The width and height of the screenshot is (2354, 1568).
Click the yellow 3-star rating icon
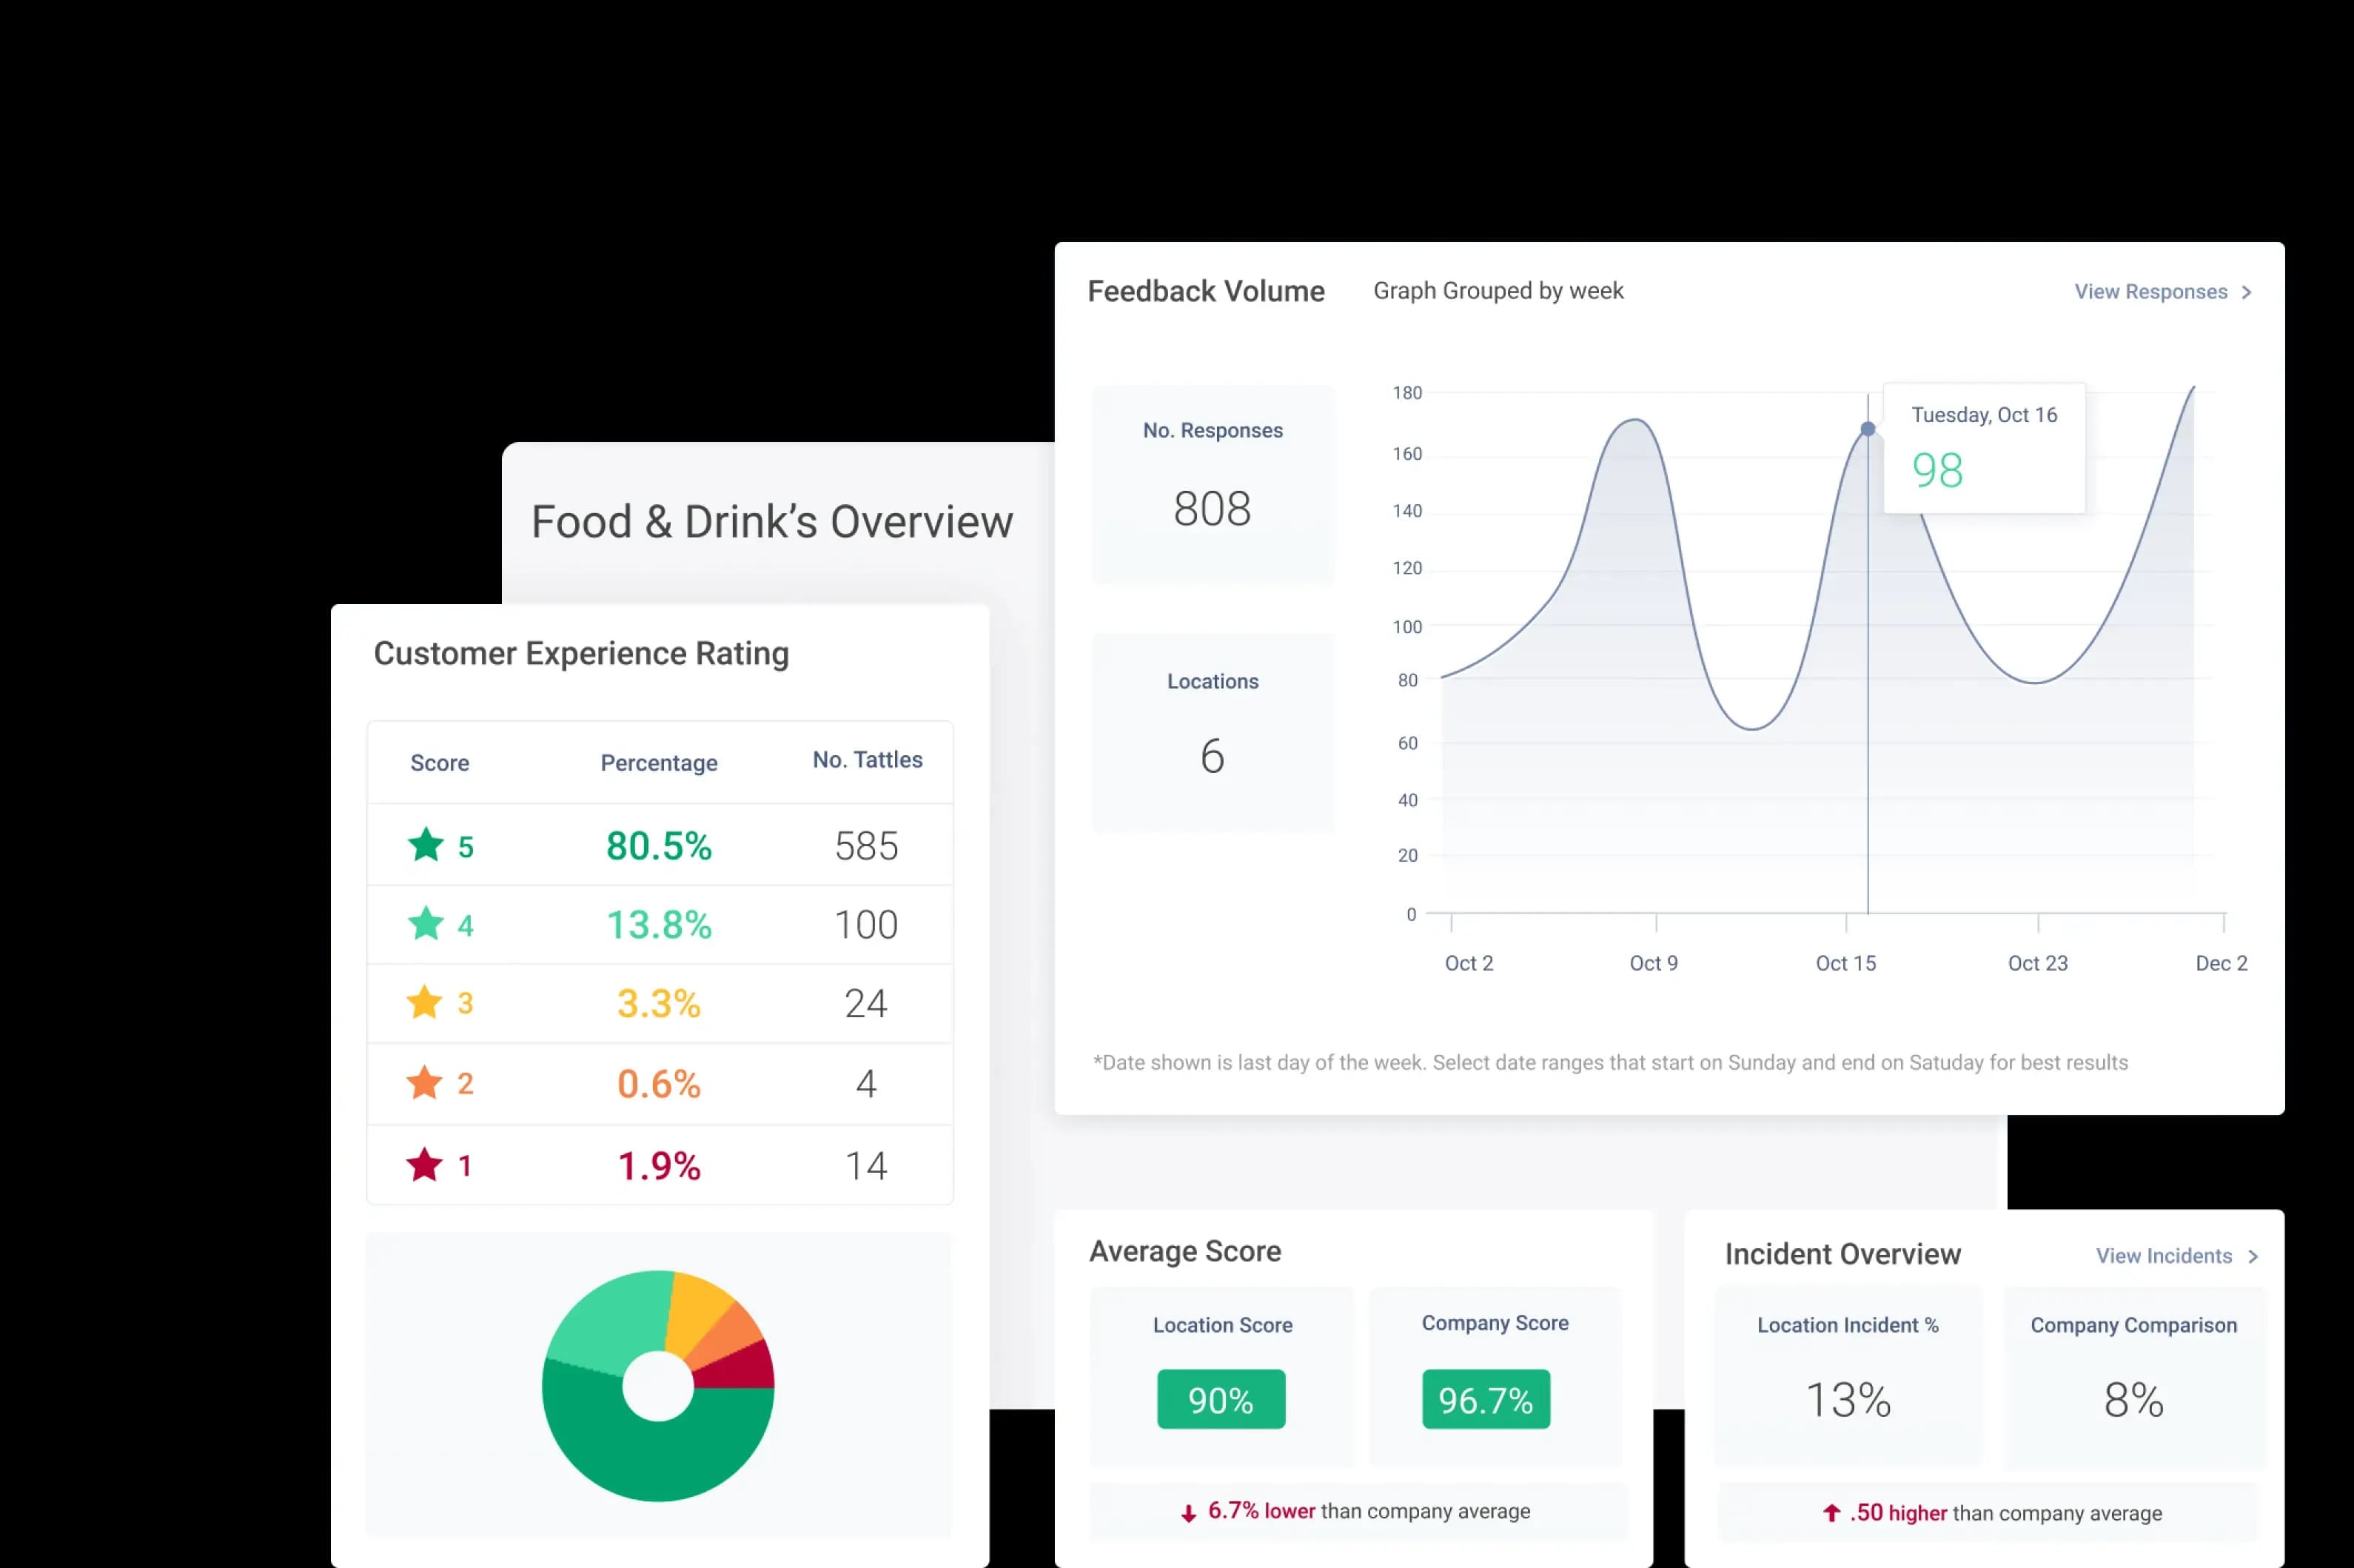click(x=427, y=1004)
